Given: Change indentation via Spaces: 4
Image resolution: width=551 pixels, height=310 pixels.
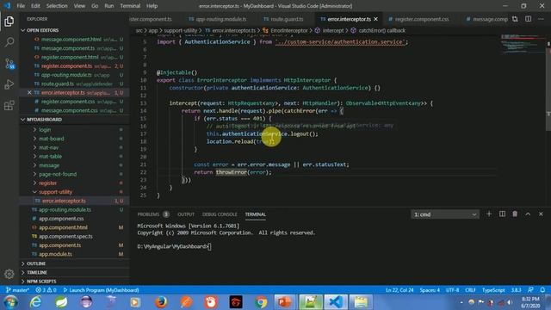Looking at the screenshot, I should point(430,290).
